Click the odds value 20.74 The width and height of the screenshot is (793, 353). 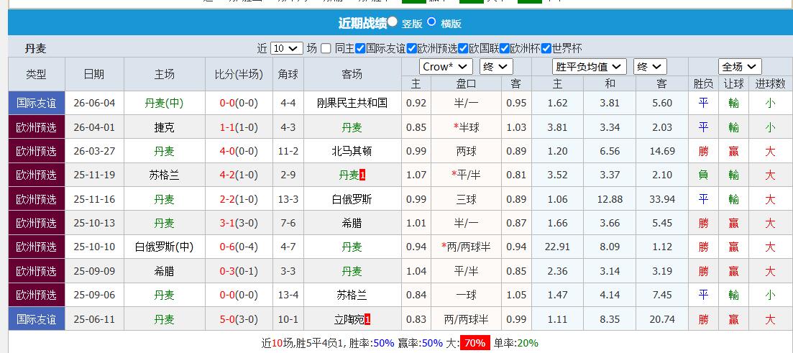(662, 320)
